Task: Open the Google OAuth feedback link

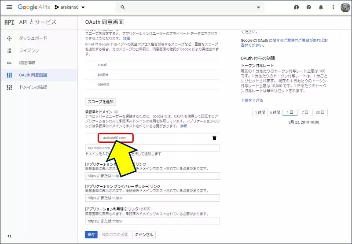Action: (284, 43)
